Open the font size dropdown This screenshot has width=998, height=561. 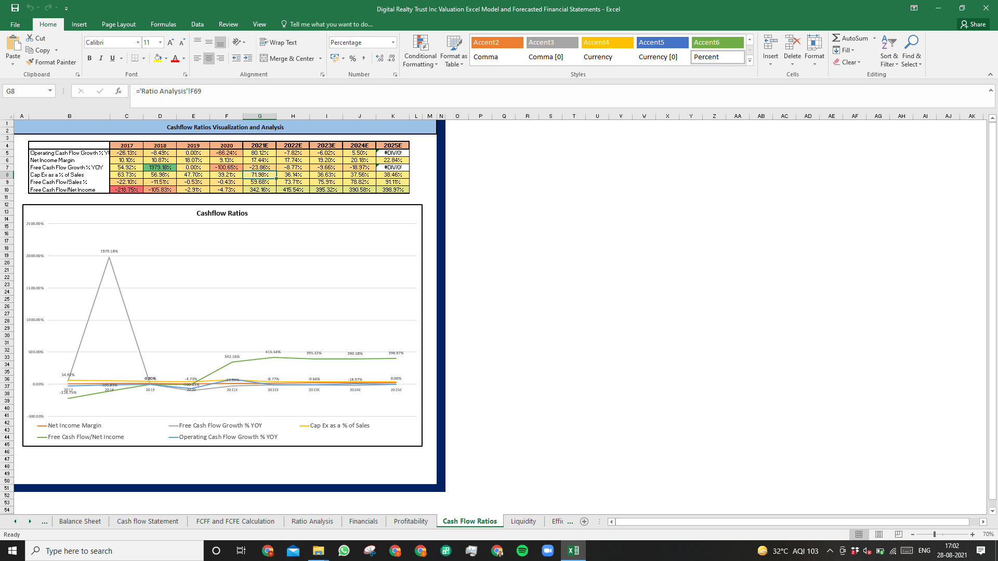click(161, 42)
